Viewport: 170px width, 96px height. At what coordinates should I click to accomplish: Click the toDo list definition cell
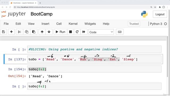pos(94,59)
